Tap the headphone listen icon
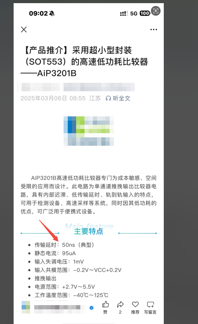The image size is (198, 324). [108, 98]
